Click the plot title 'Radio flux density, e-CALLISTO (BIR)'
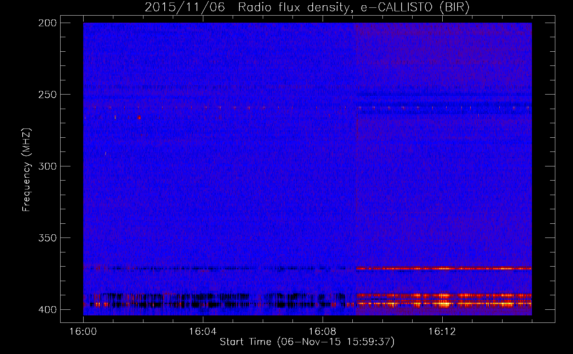 coord(354,7)
